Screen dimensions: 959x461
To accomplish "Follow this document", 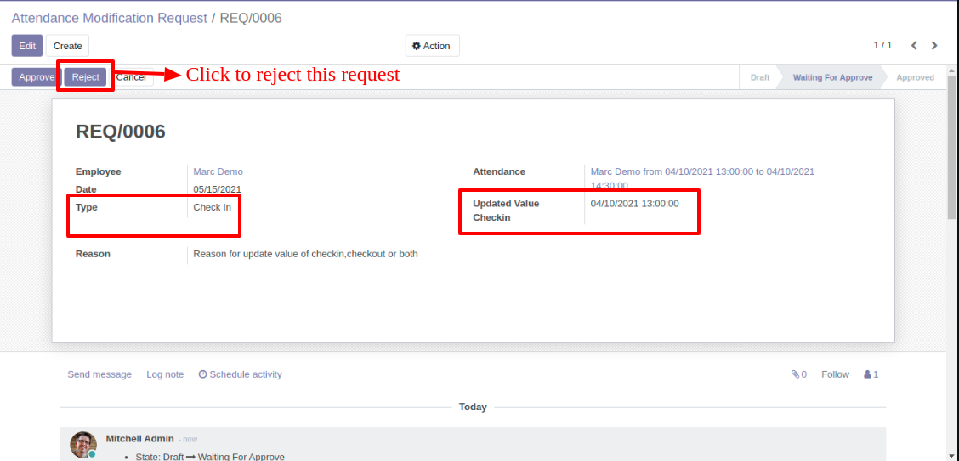I will coord(835,374).
